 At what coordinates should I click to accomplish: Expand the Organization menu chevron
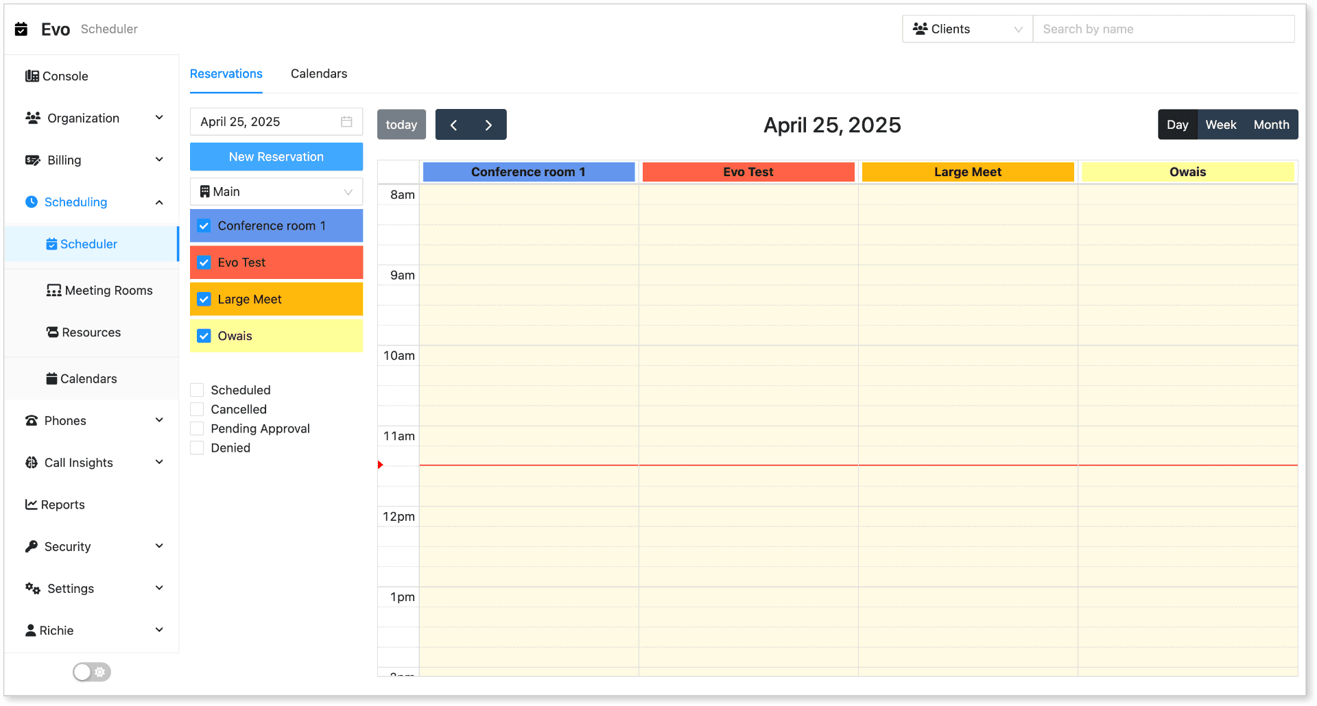click(159, 118)
